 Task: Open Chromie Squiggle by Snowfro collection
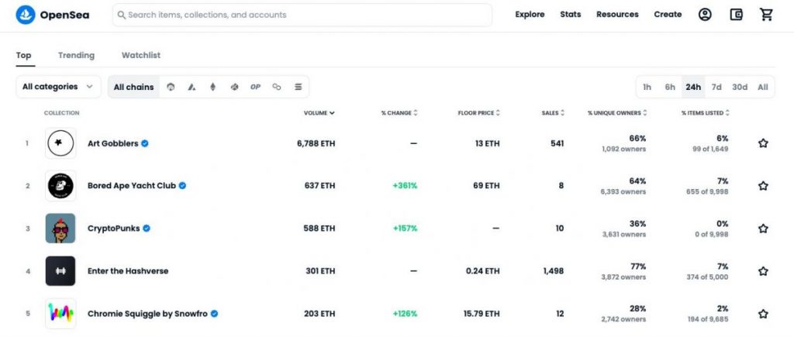pyautogui.click(x=147, y=314)
